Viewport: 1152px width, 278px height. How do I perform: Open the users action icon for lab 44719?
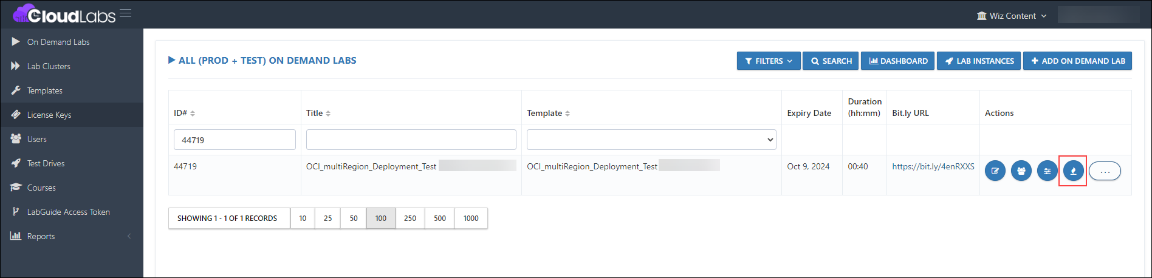(1021, 171)
